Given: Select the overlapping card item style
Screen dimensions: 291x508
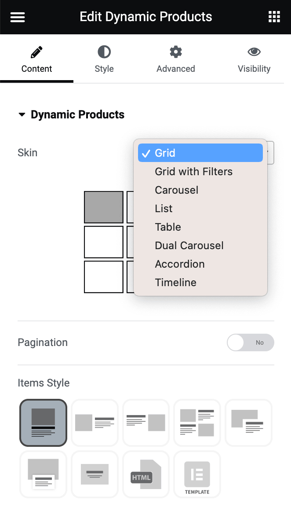Looking at the screenshot, I should pyautogui.click(x=248, y=423).
